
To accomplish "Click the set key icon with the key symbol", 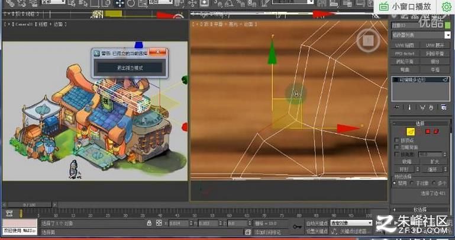I will point(297,227).
